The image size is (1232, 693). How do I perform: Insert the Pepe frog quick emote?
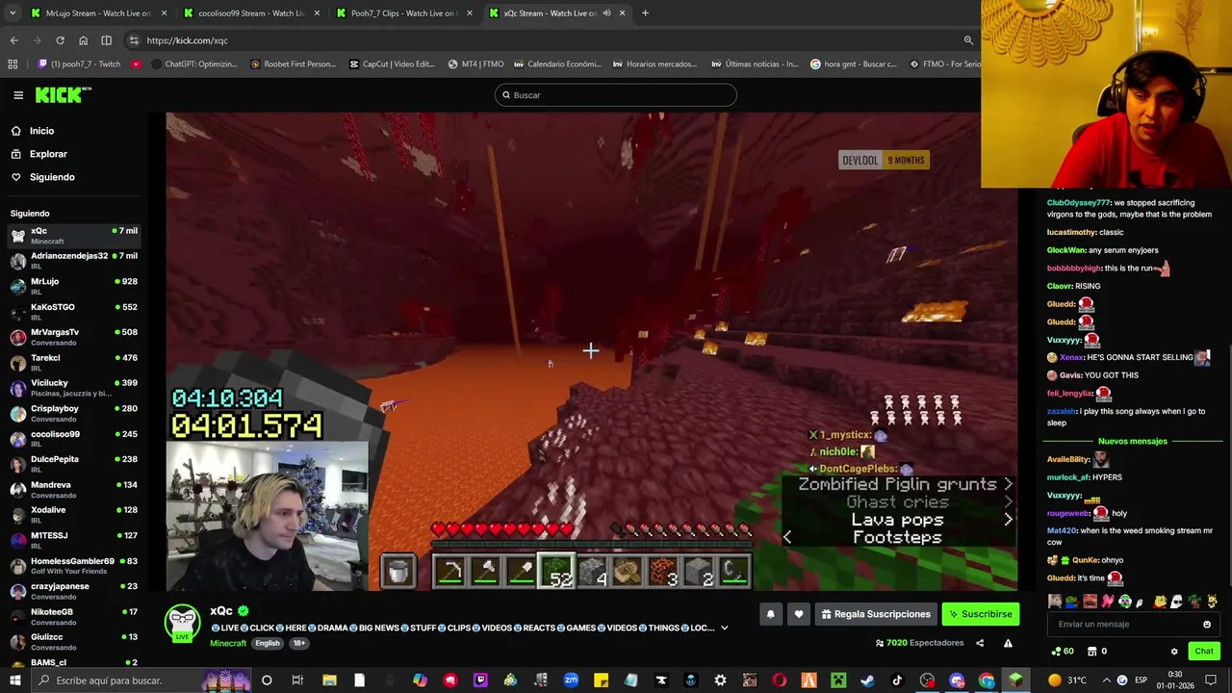(x=1071, y=602)
